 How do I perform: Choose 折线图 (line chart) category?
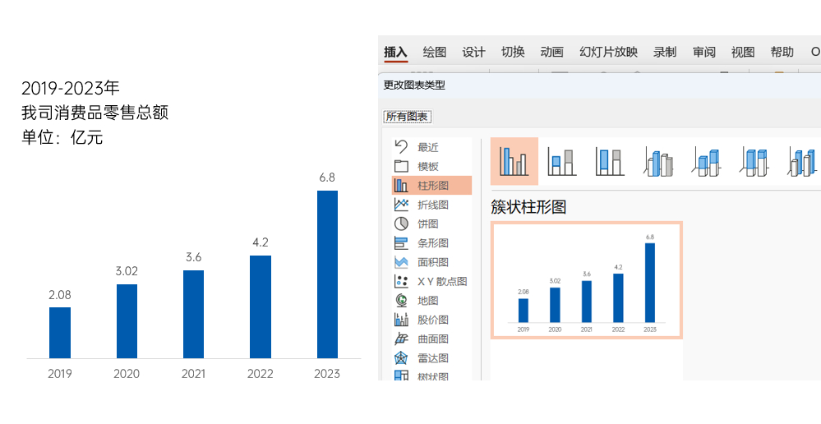(432, 205)
